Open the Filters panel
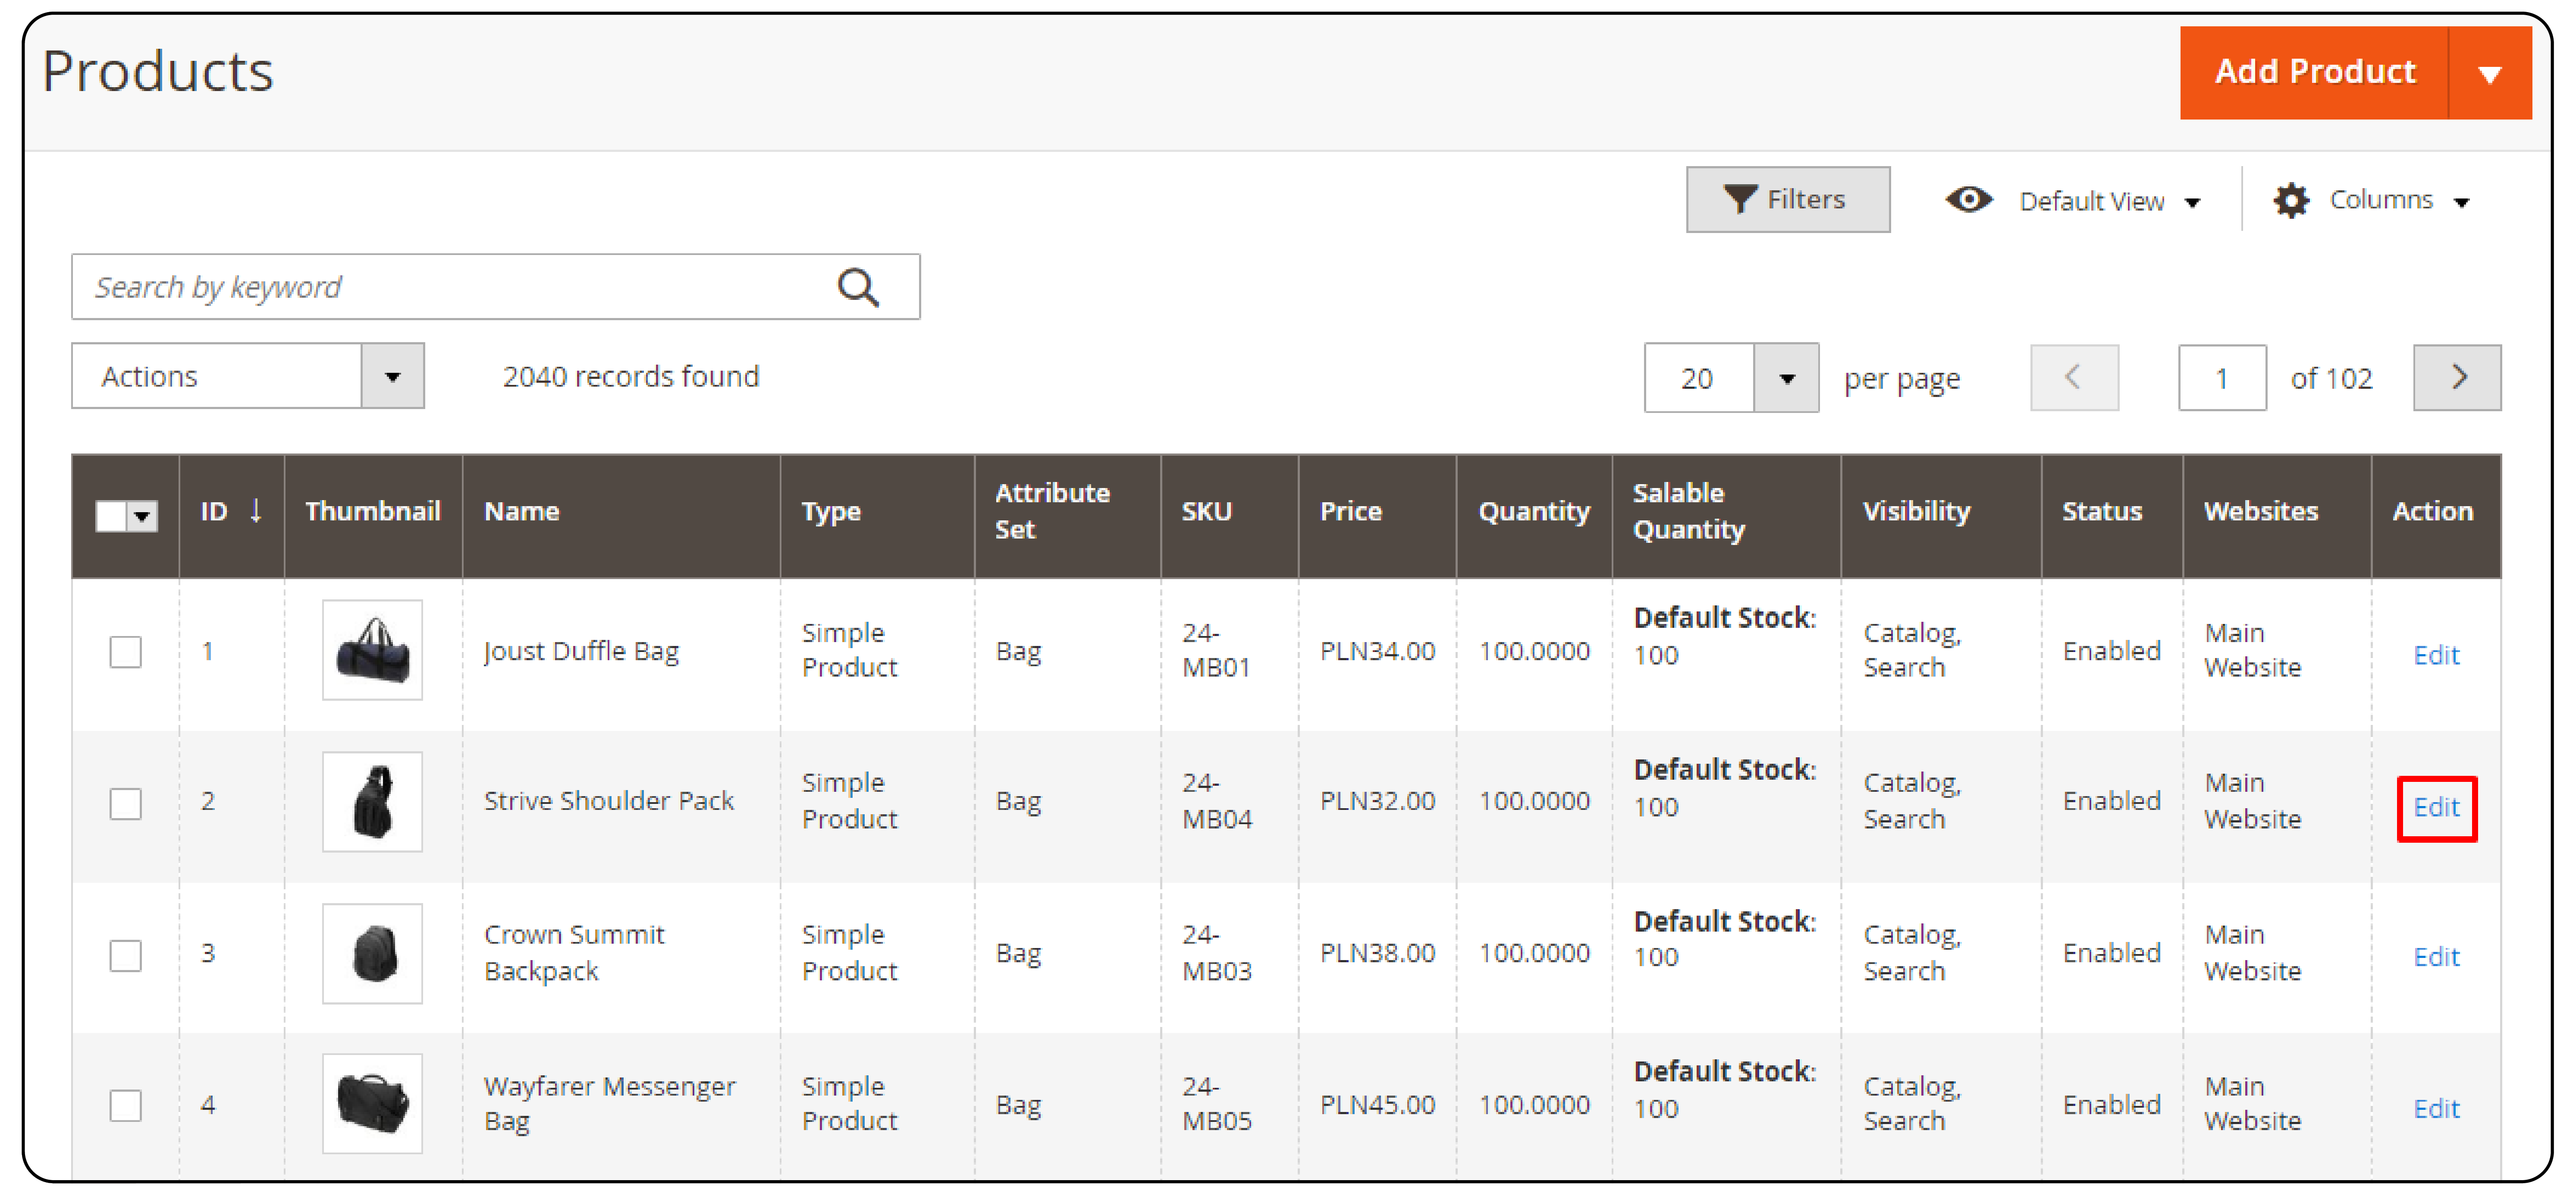Viewport: 2576px width, 1200px height. [x=1787, y=199]
